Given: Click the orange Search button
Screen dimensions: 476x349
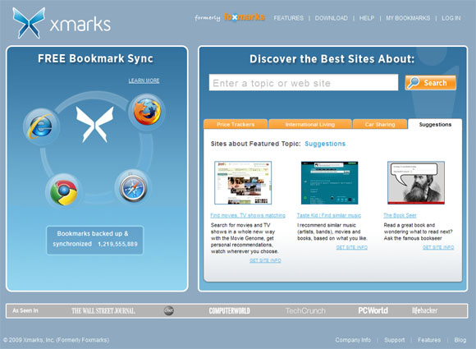Looking at the screenshot, I should coord(431,83).
